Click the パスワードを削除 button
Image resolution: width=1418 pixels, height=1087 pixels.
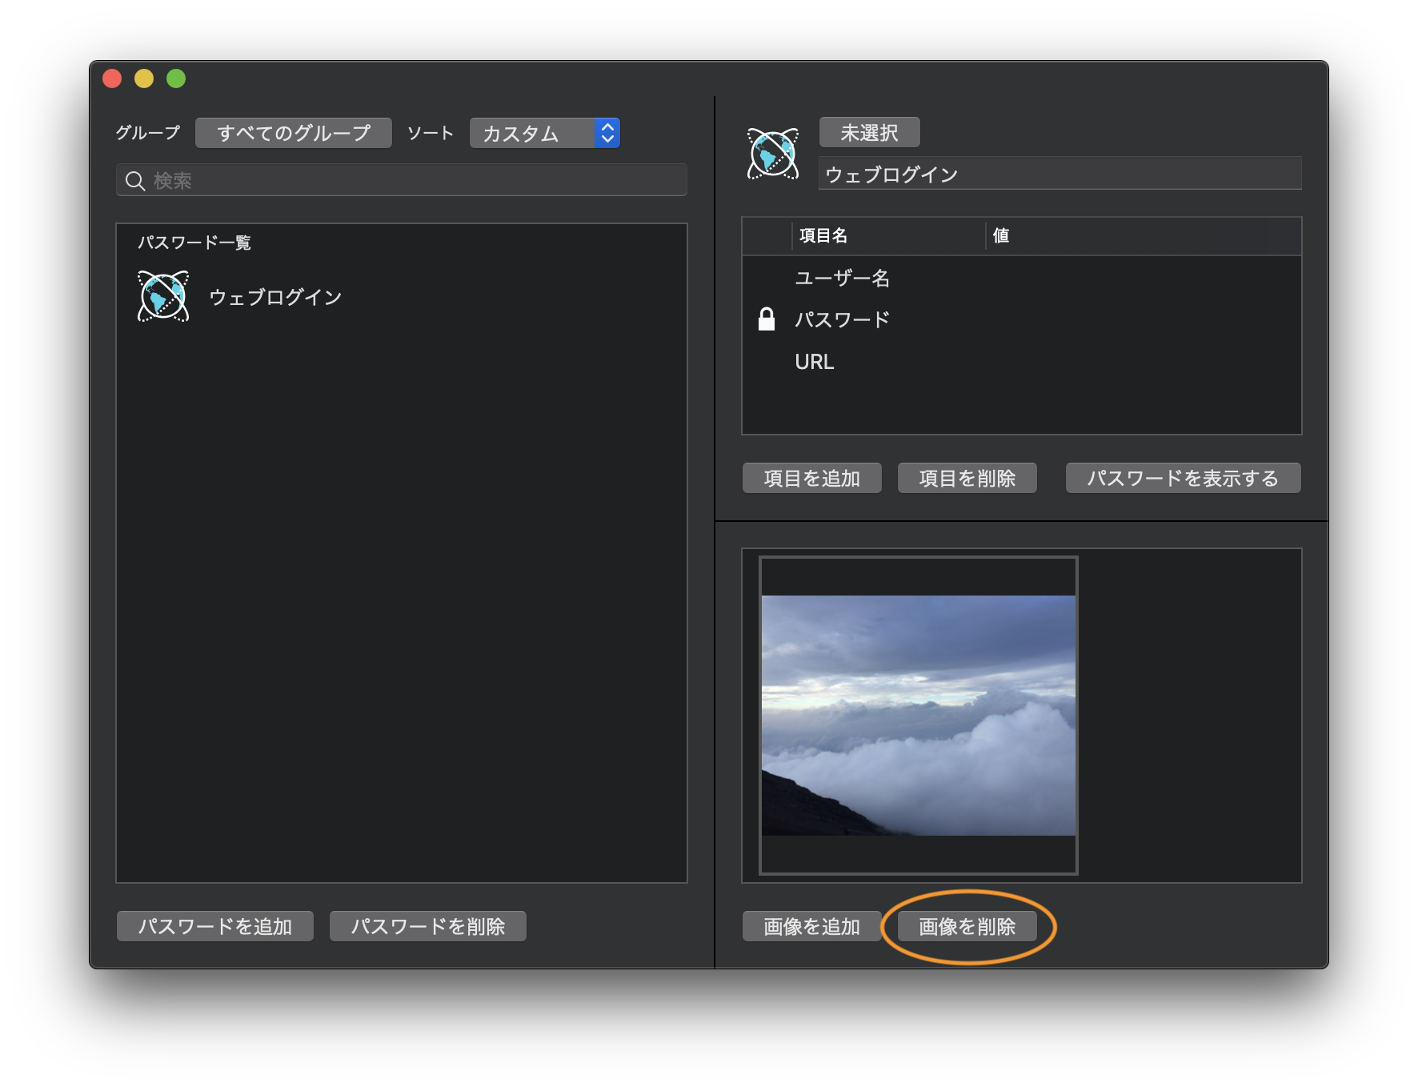point(428,926)
